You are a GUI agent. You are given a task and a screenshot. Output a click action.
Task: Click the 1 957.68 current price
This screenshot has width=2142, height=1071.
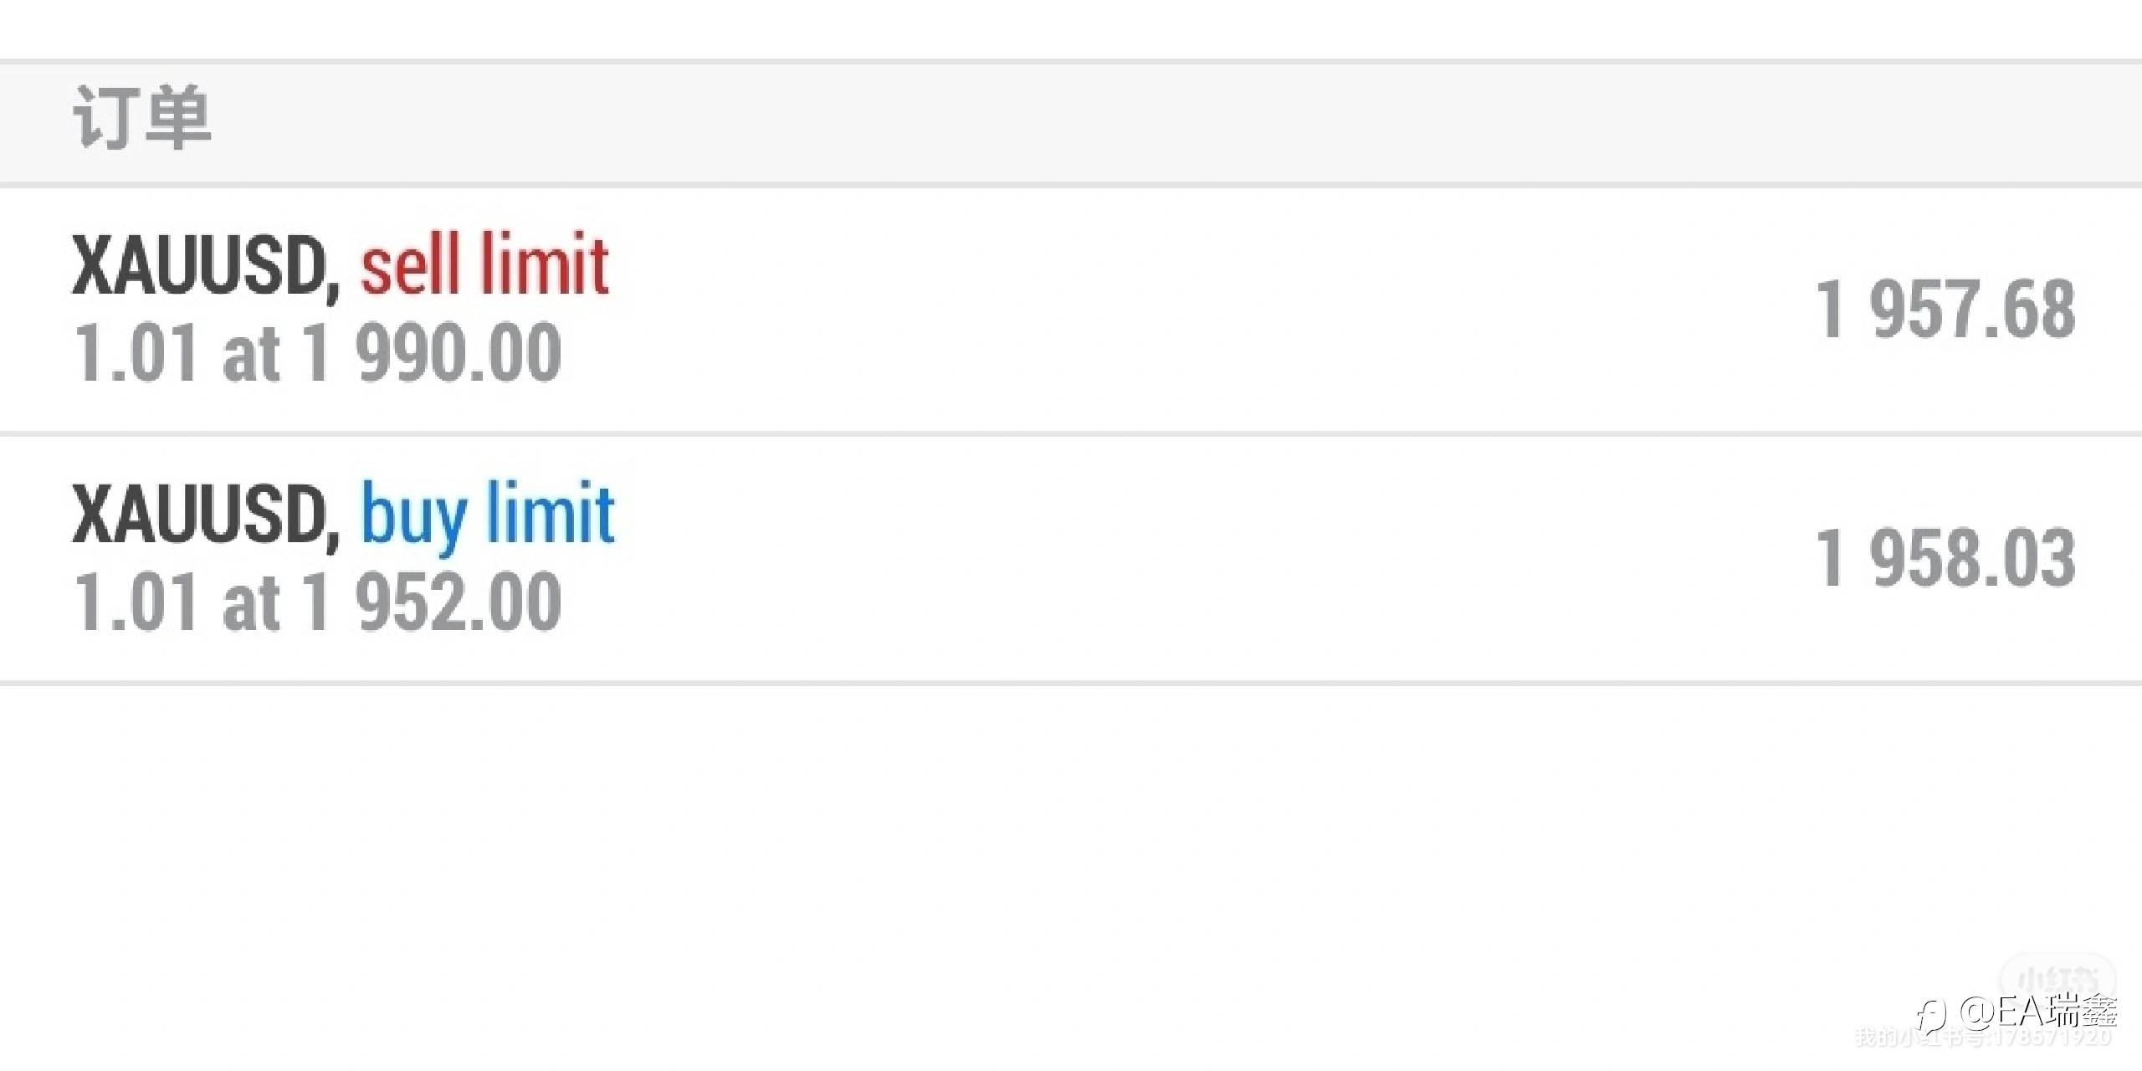[1945, 310]
